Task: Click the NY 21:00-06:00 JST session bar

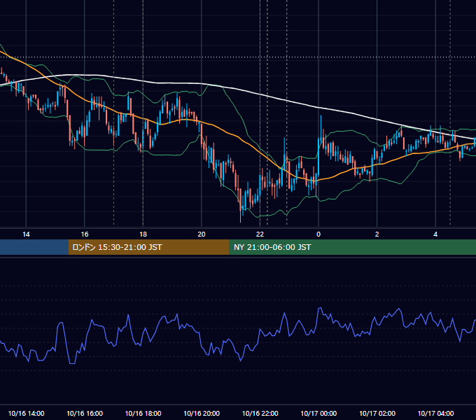Action: [x=352, y=247]
